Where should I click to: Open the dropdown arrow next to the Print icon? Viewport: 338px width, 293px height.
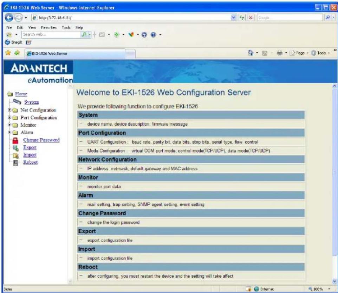[x=286, y=53]
